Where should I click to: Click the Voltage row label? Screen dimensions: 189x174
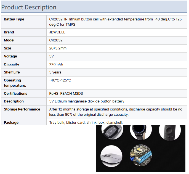(10, 56)
